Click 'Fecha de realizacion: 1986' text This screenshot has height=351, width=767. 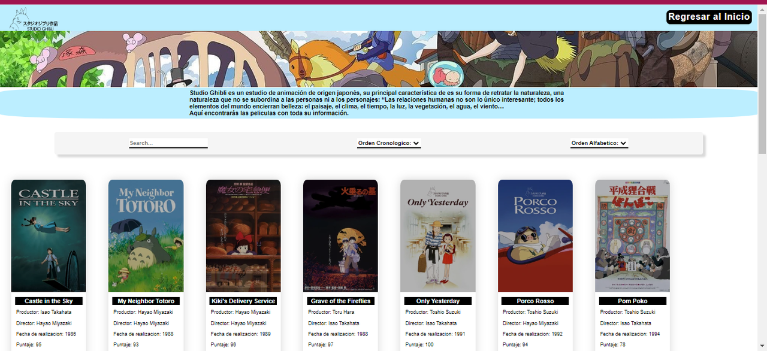click(46, 334)
